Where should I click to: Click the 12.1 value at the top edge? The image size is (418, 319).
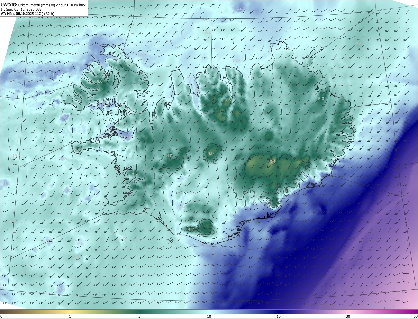point(241,8)
